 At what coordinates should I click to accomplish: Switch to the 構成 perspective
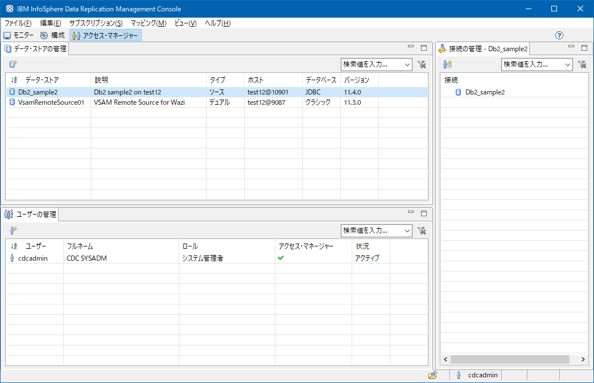click(x=53, y=35)
